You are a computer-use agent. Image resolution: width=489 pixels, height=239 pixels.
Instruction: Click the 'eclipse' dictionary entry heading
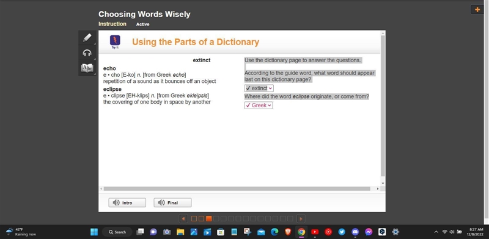112,89
